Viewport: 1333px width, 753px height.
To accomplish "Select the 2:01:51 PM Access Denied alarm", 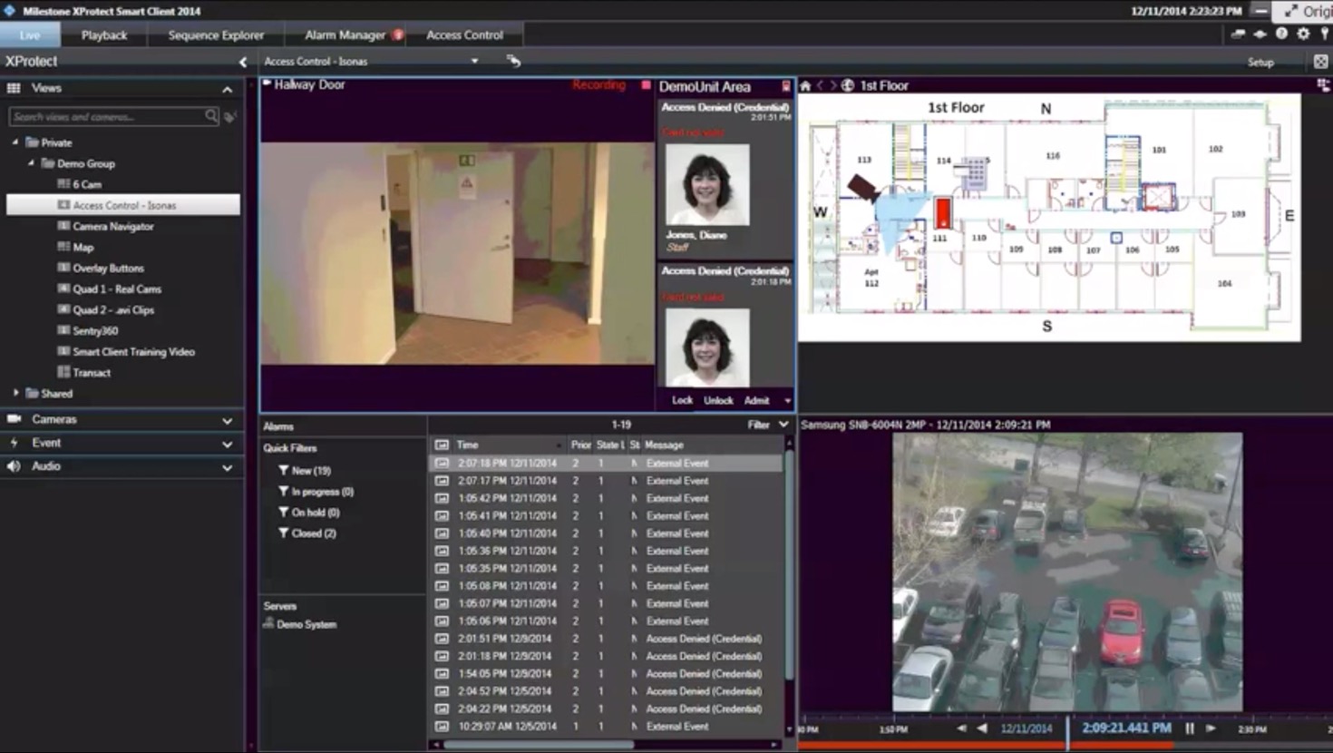I will (605, 639).
